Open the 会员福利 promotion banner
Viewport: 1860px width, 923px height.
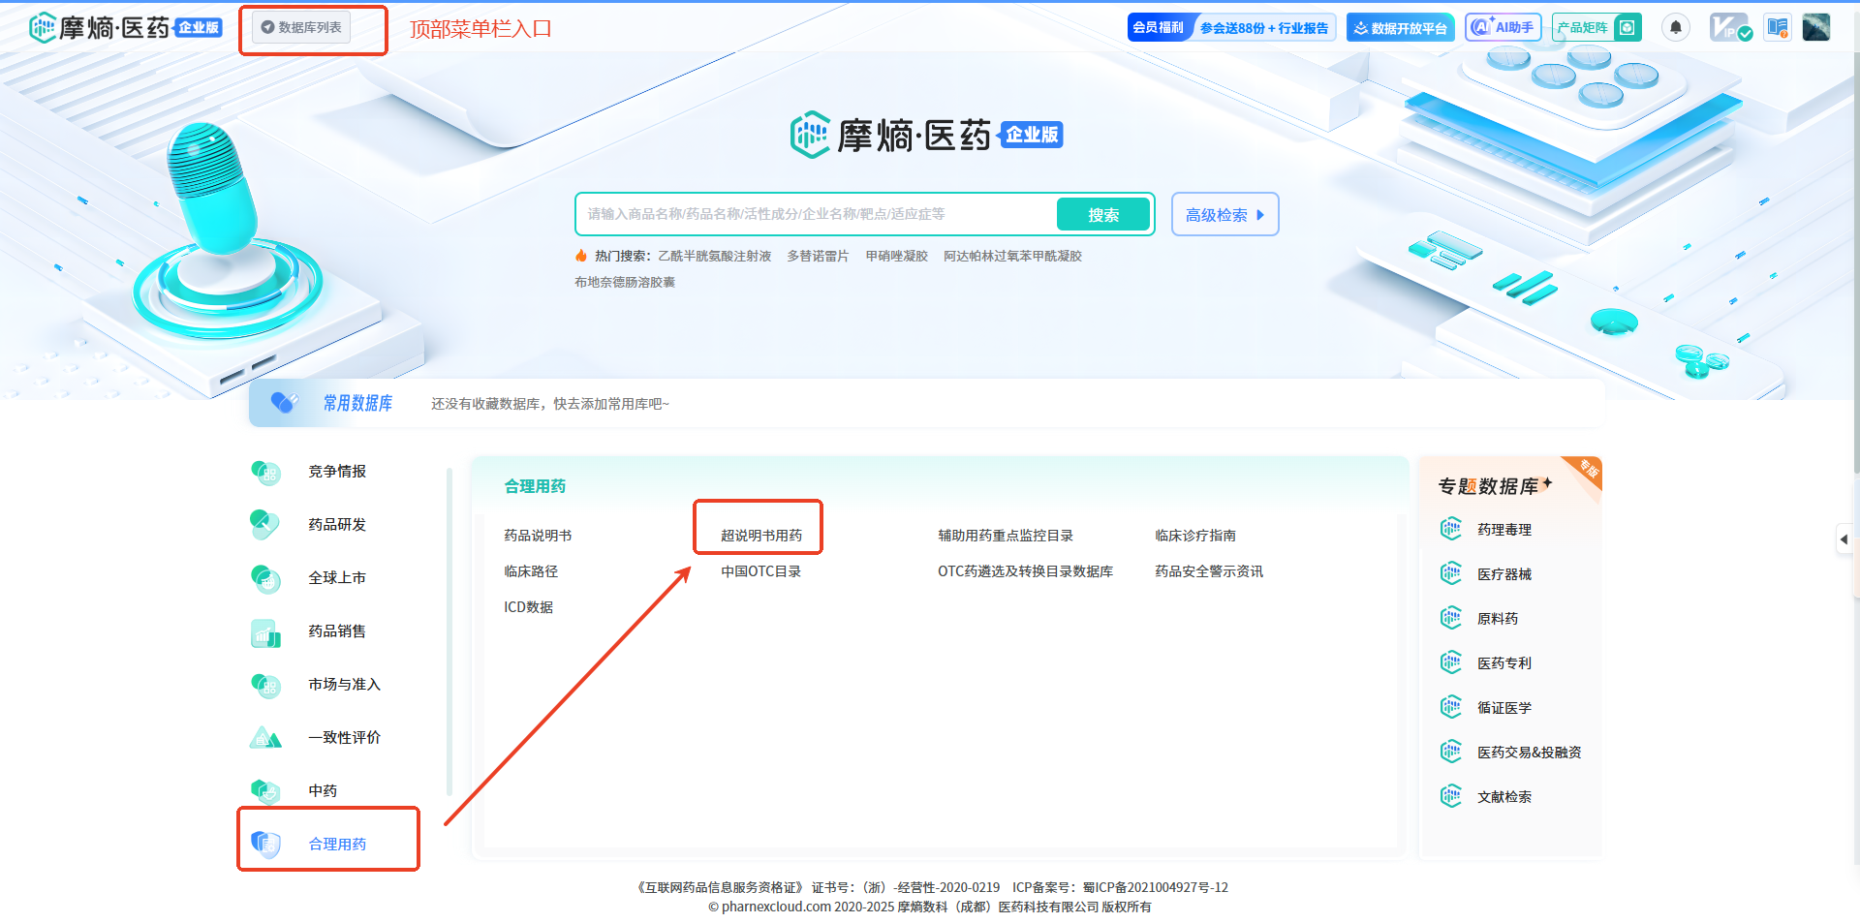point(1231,27)
